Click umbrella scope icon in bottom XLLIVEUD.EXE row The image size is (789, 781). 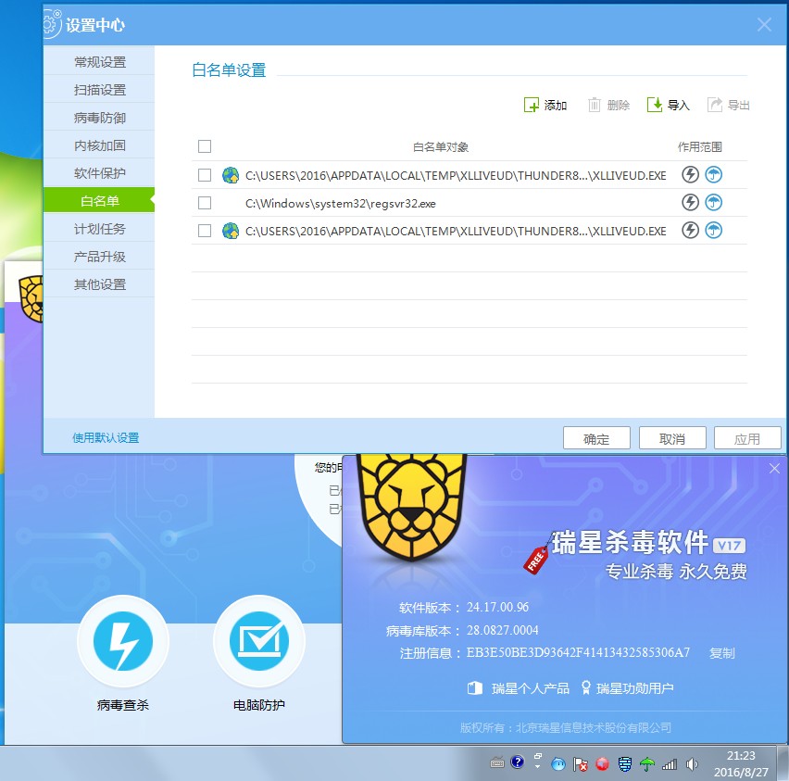point(713,230)
